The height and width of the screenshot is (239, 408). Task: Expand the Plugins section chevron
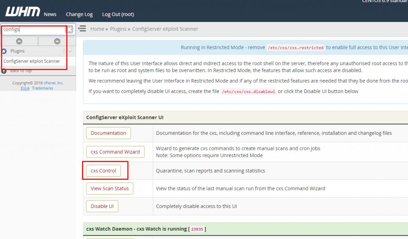[70, 51]
